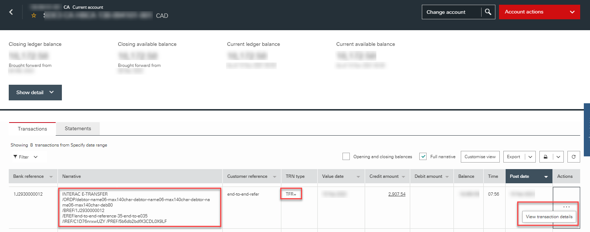Click the refresh transactions icon
This screenshot has height=232, width=590.
click(573, 157)
